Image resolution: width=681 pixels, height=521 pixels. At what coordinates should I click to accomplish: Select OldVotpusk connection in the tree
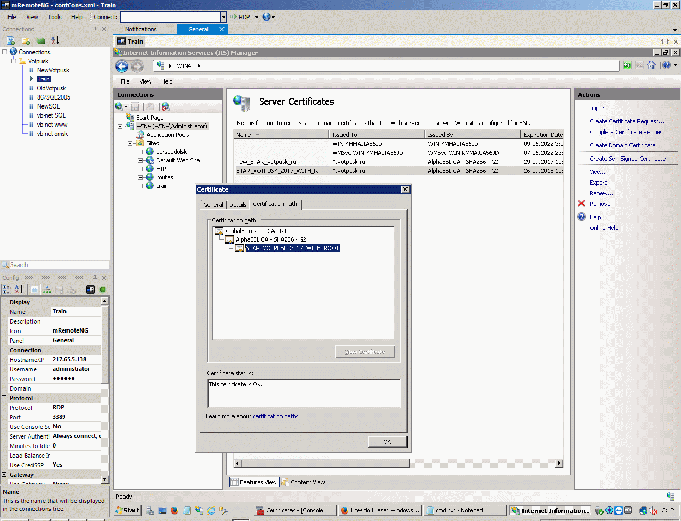[52, 88]
